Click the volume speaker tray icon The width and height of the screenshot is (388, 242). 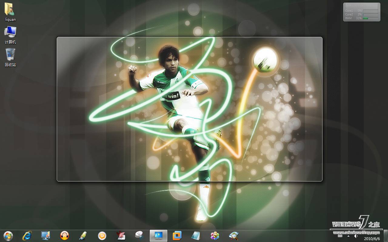[x=356, y=236]
